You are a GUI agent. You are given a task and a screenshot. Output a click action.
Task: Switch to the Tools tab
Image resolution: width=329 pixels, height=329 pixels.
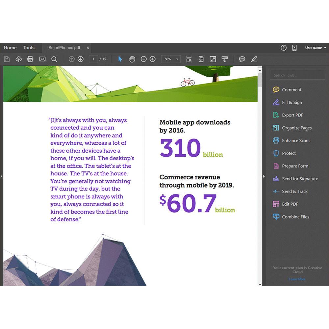coord(29,48)
